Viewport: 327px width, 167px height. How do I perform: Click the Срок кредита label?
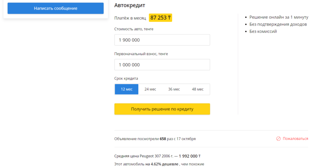click(x=126, y=79)
